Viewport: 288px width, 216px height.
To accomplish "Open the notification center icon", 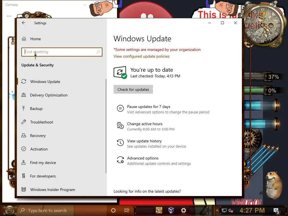I will [x=276, y=211].
